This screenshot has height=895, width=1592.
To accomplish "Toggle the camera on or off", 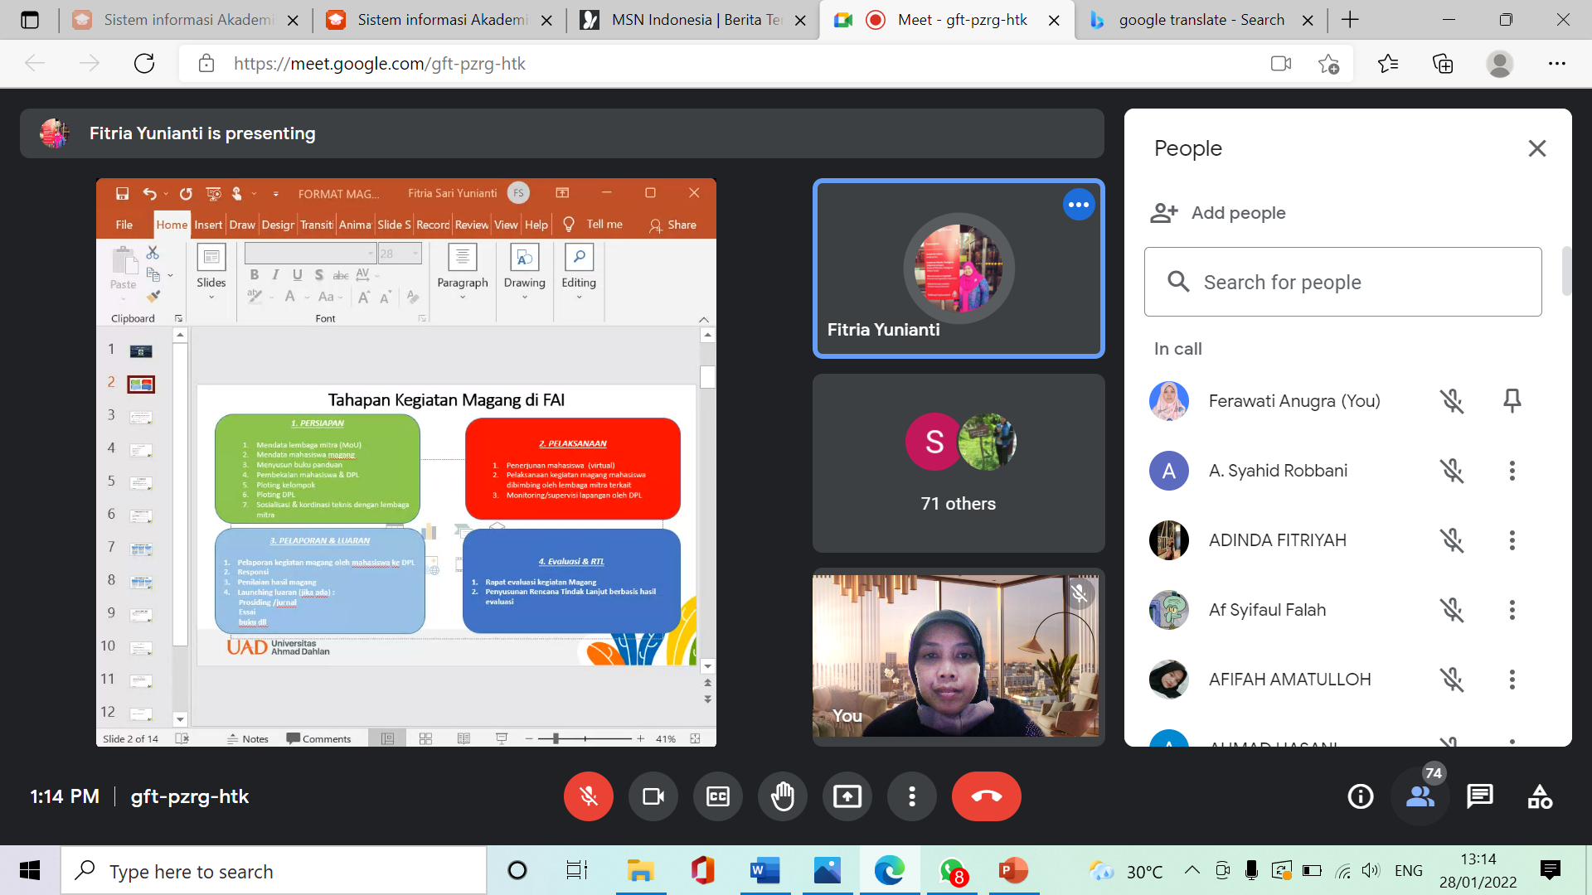I will [653, 796].
